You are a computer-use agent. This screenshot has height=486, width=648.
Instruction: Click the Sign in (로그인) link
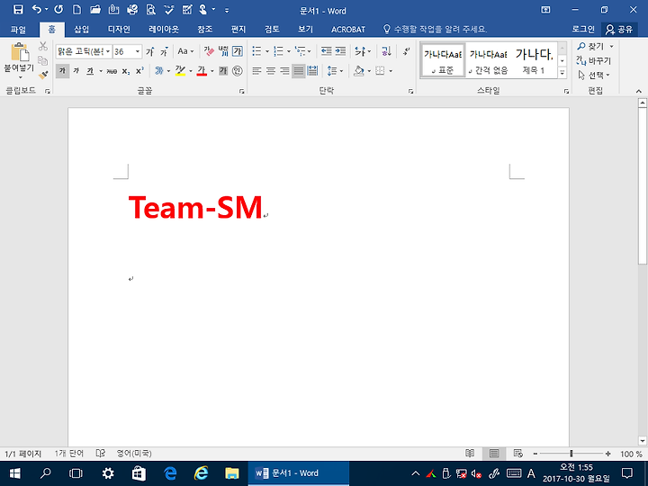point(583,30)
